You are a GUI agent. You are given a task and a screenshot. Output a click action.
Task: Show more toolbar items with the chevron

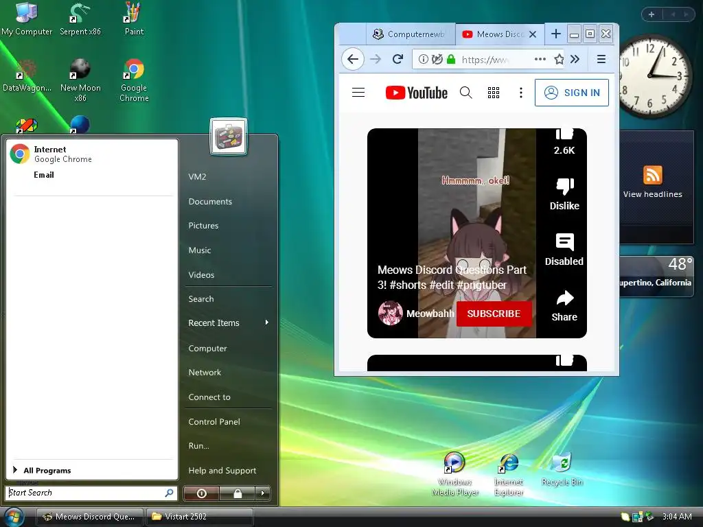575,59
